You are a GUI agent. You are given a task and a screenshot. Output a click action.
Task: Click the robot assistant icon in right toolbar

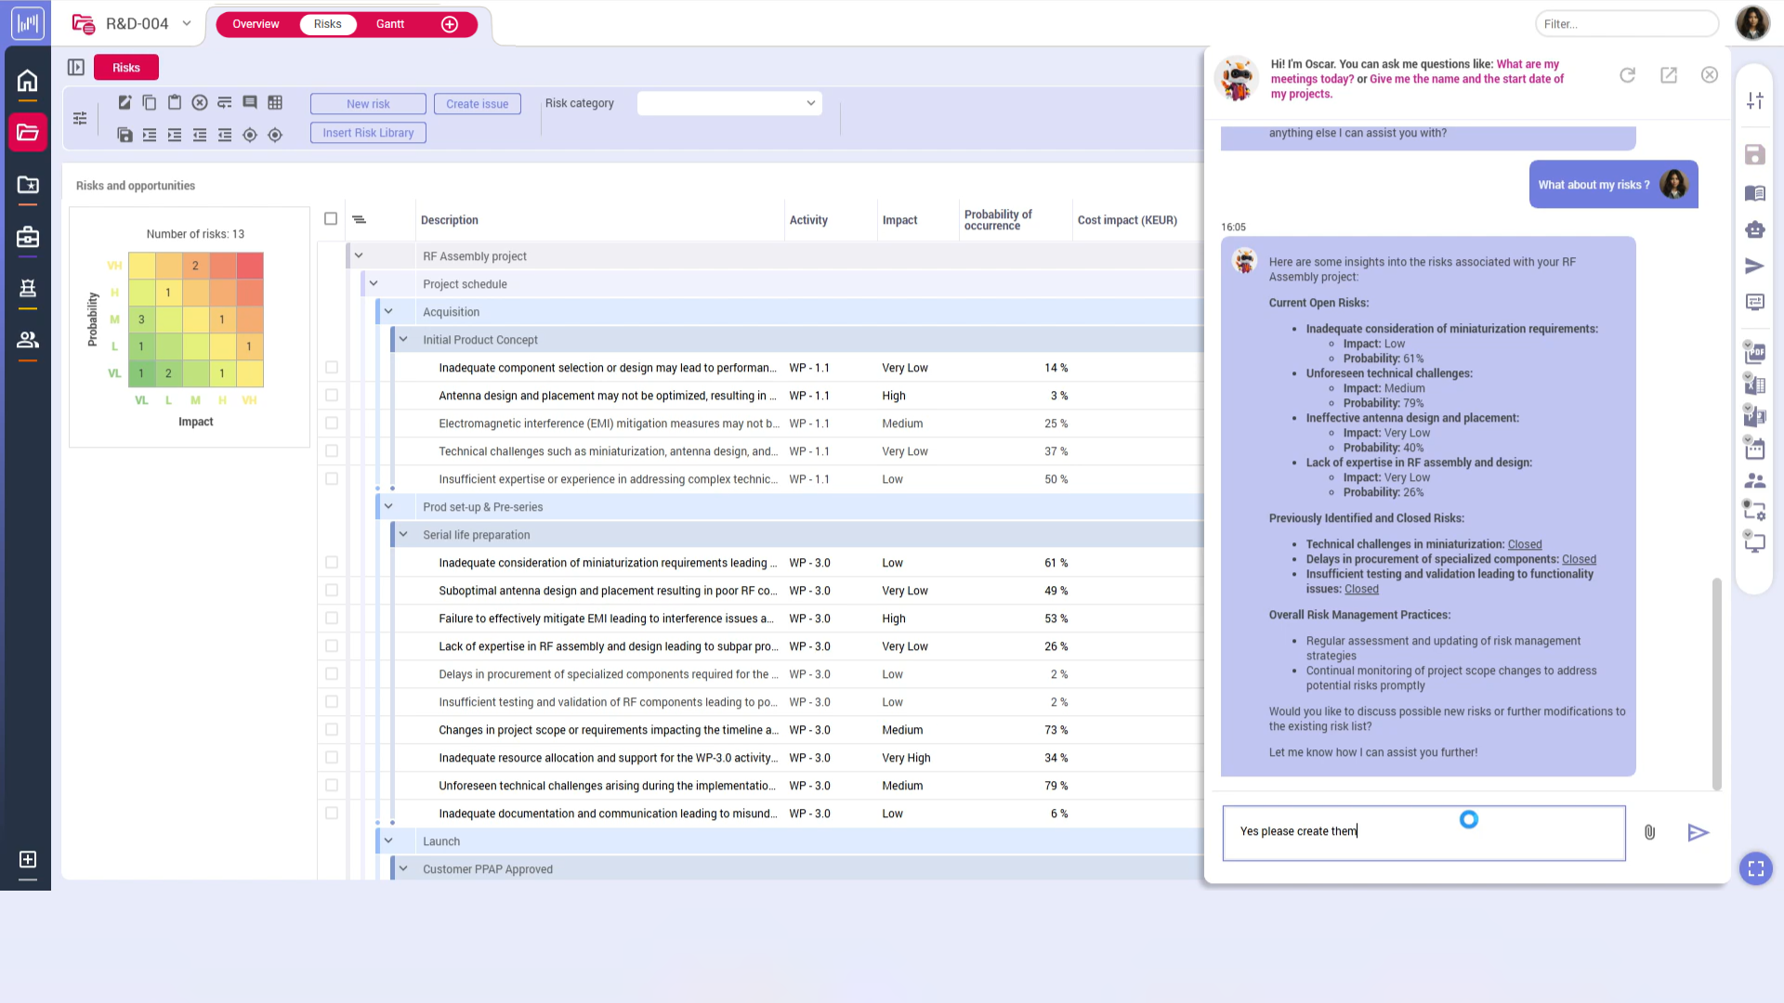point(1754,229)
